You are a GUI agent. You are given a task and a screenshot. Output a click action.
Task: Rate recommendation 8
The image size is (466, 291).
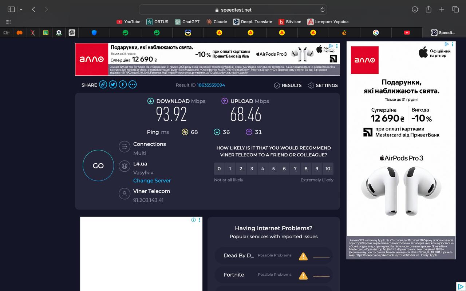tap(306, 169)
